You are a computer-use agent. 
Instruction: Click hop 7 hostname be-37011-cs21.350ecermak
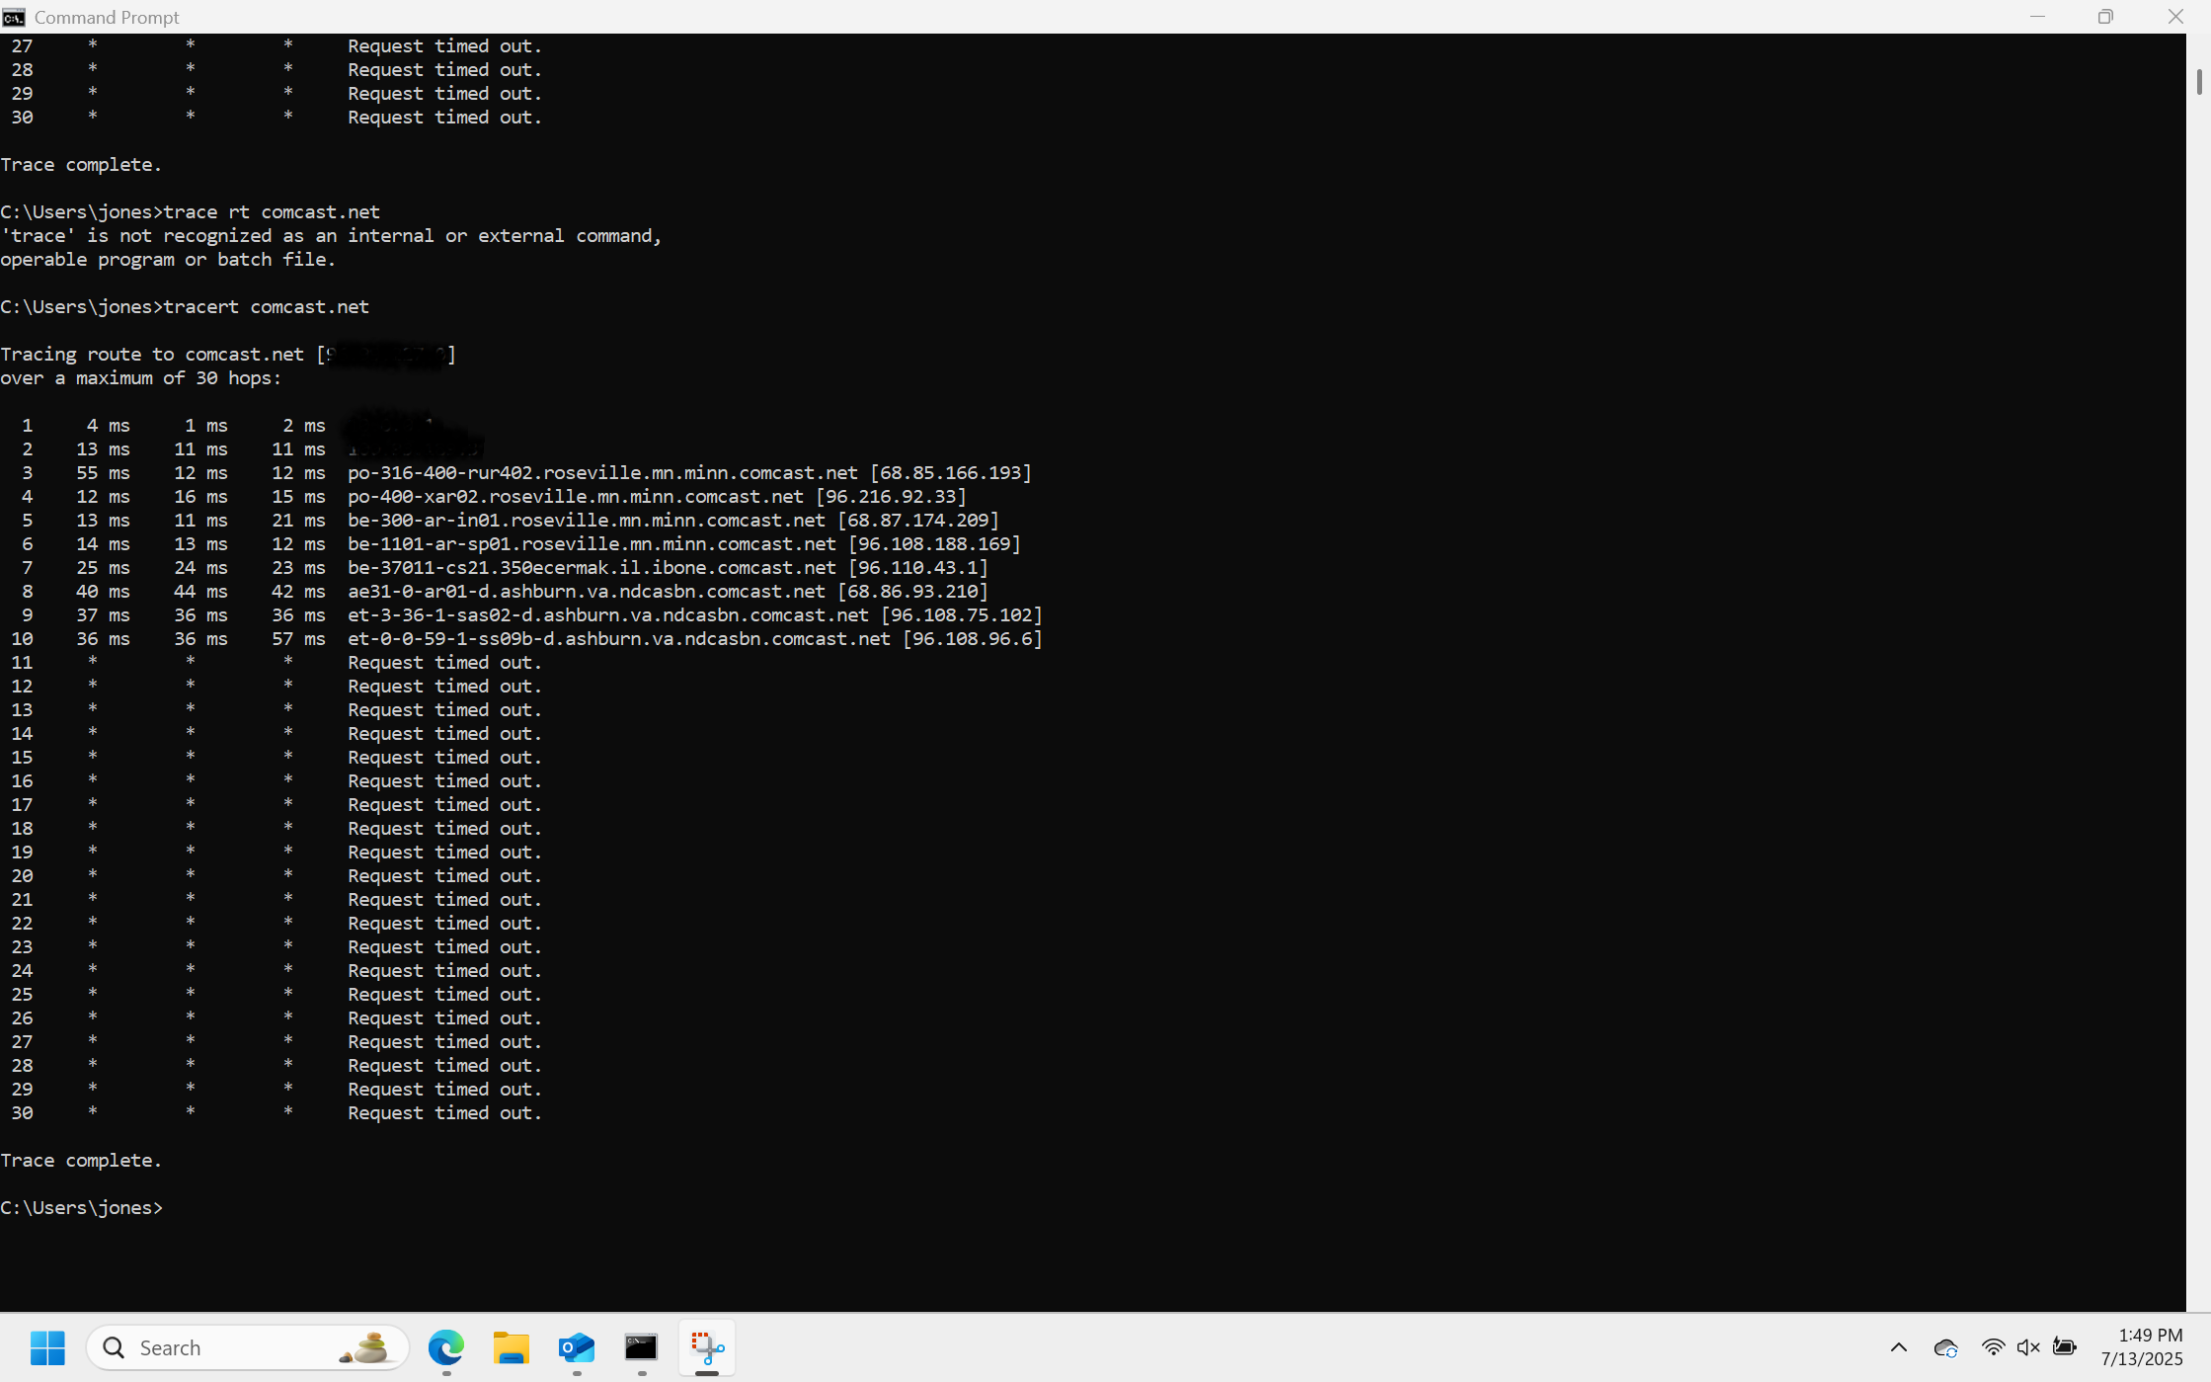pos(592,568)
